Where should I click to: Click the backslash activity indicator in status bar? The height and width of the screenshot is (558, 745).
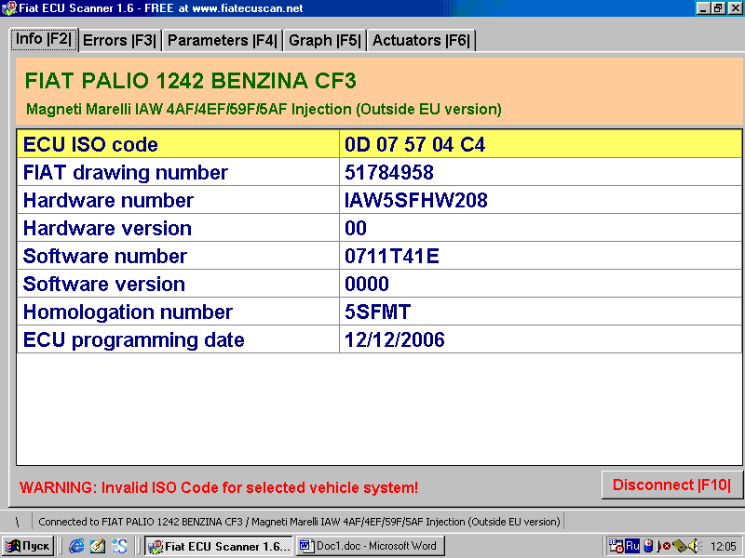[17, 522]
